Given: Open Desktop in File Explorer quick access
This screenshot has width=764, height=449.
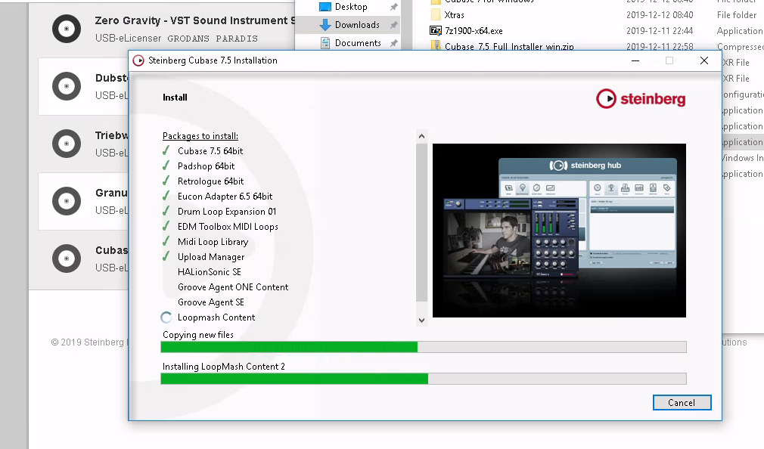Looking at the screenshot, I should click(x=351, y=7).
